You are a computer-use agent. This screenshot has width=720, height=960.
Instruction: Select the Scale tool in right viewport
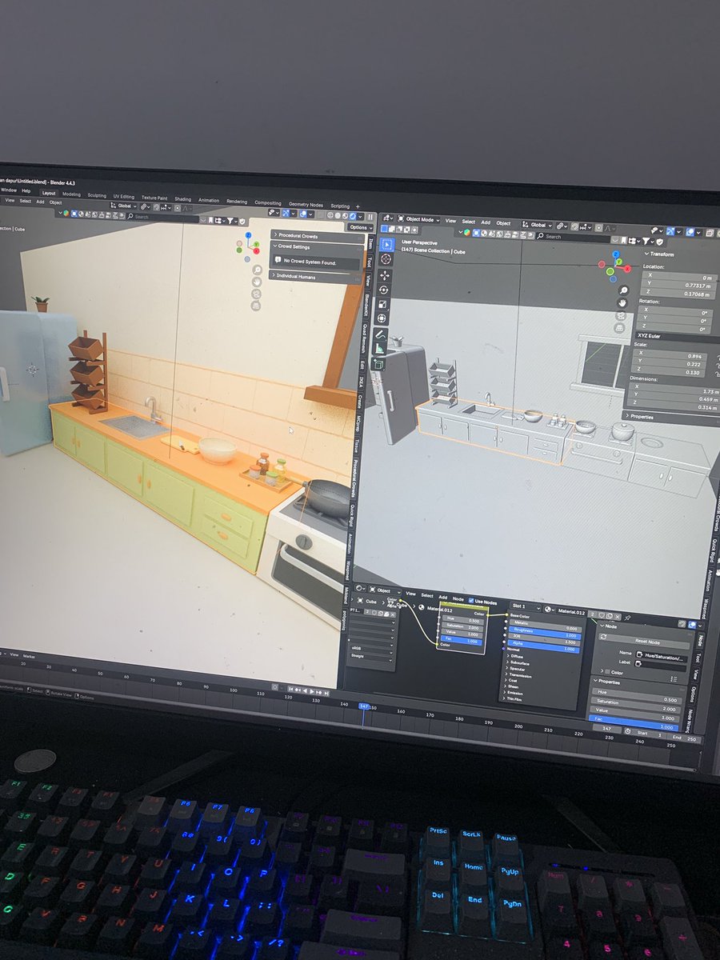point(383,305)
